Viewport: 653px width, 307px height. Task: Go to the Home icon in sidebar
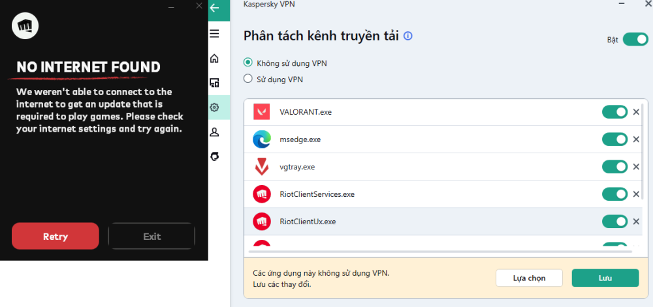[214, 58]
